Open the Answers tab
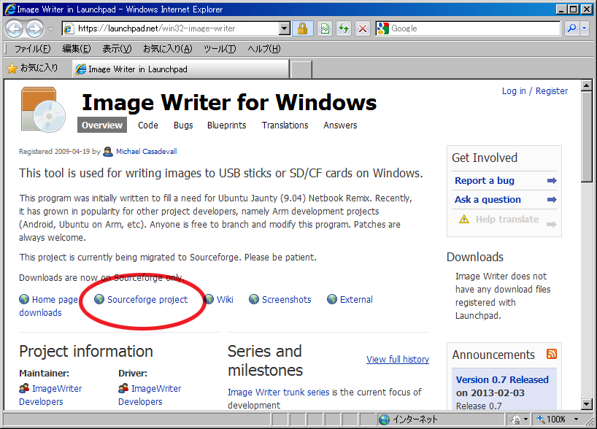The height and width of the screenshot is (429, 597). pos(340,125)
